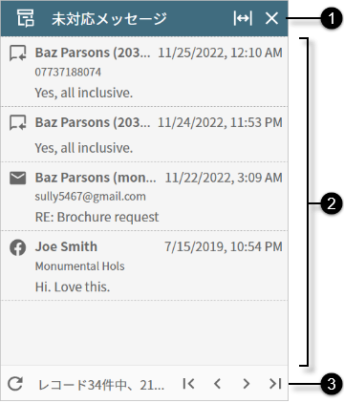Viewport: 344px width, 403px height.
Task: Click SMS reply icon of 11/25/2022 message
Action: [x=17, y=53]
